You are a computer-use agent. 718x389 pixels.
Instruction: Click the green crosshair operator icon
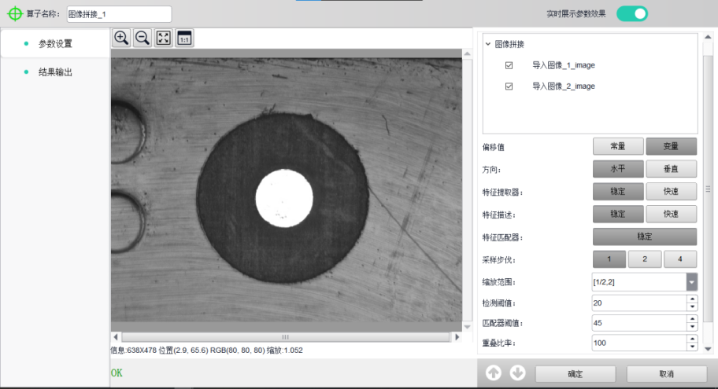pyautogui.click(x=15, y=14)
